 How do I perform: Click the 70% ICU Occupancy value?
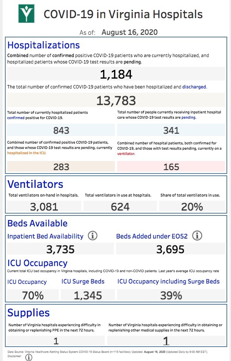33,295
